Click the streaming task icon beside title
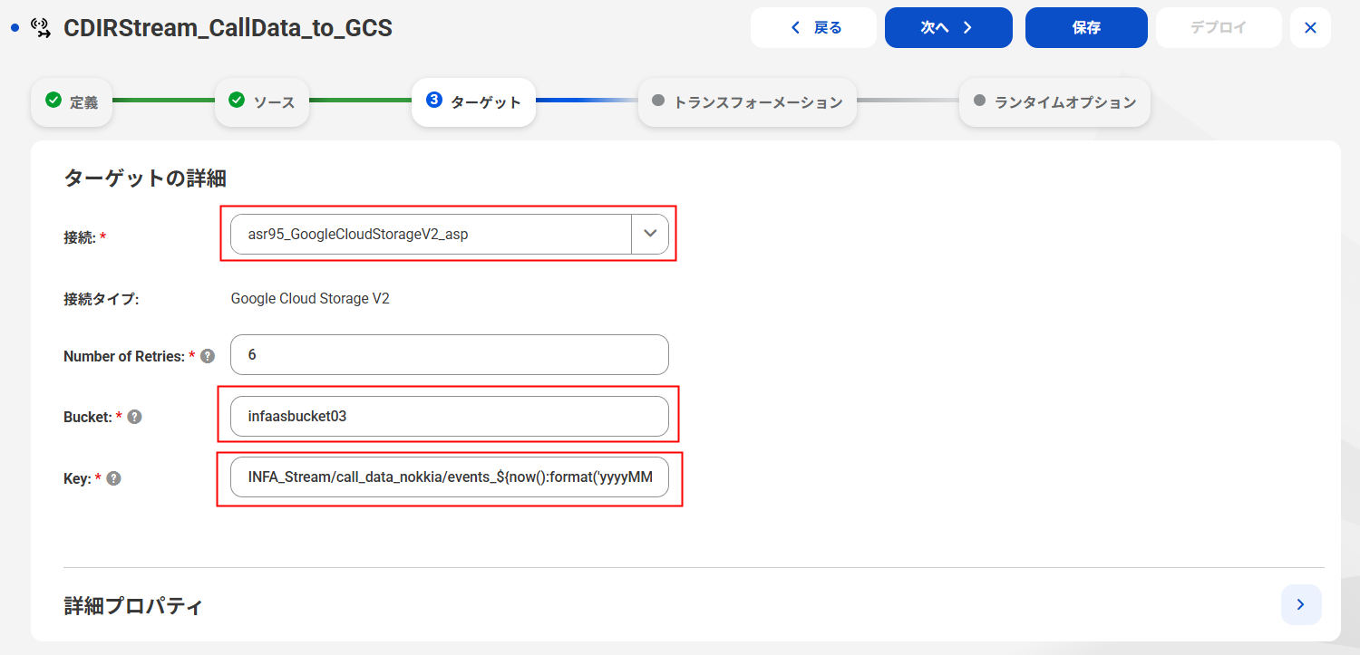 point(41,28)
